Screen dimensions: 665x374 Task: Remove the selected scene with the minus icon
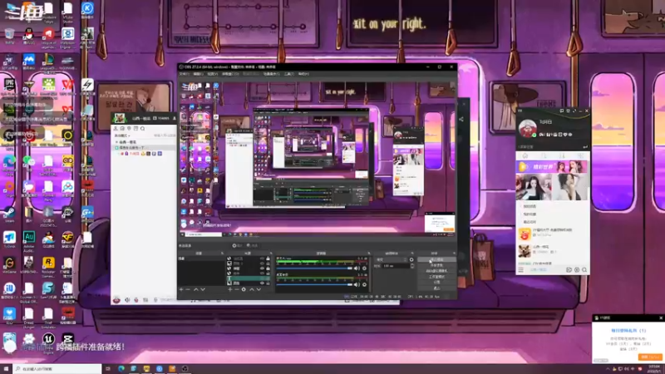tap(188, 289)
